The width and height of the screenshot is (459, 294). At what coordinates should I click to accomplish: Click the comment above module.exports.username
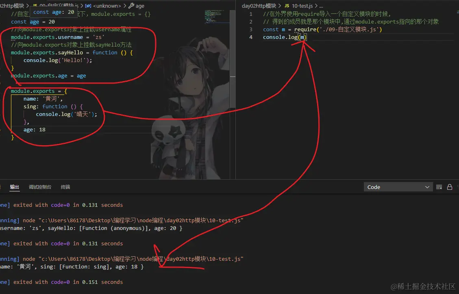pyautogui.click(x=71, y=30)
